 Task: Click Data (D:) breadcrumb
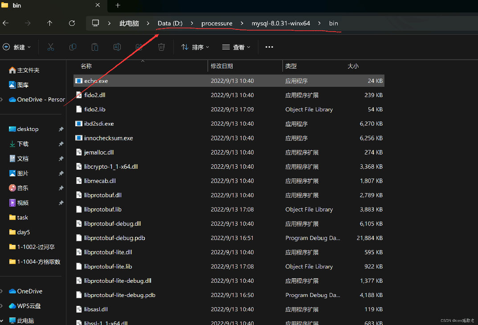coord(170,23)
